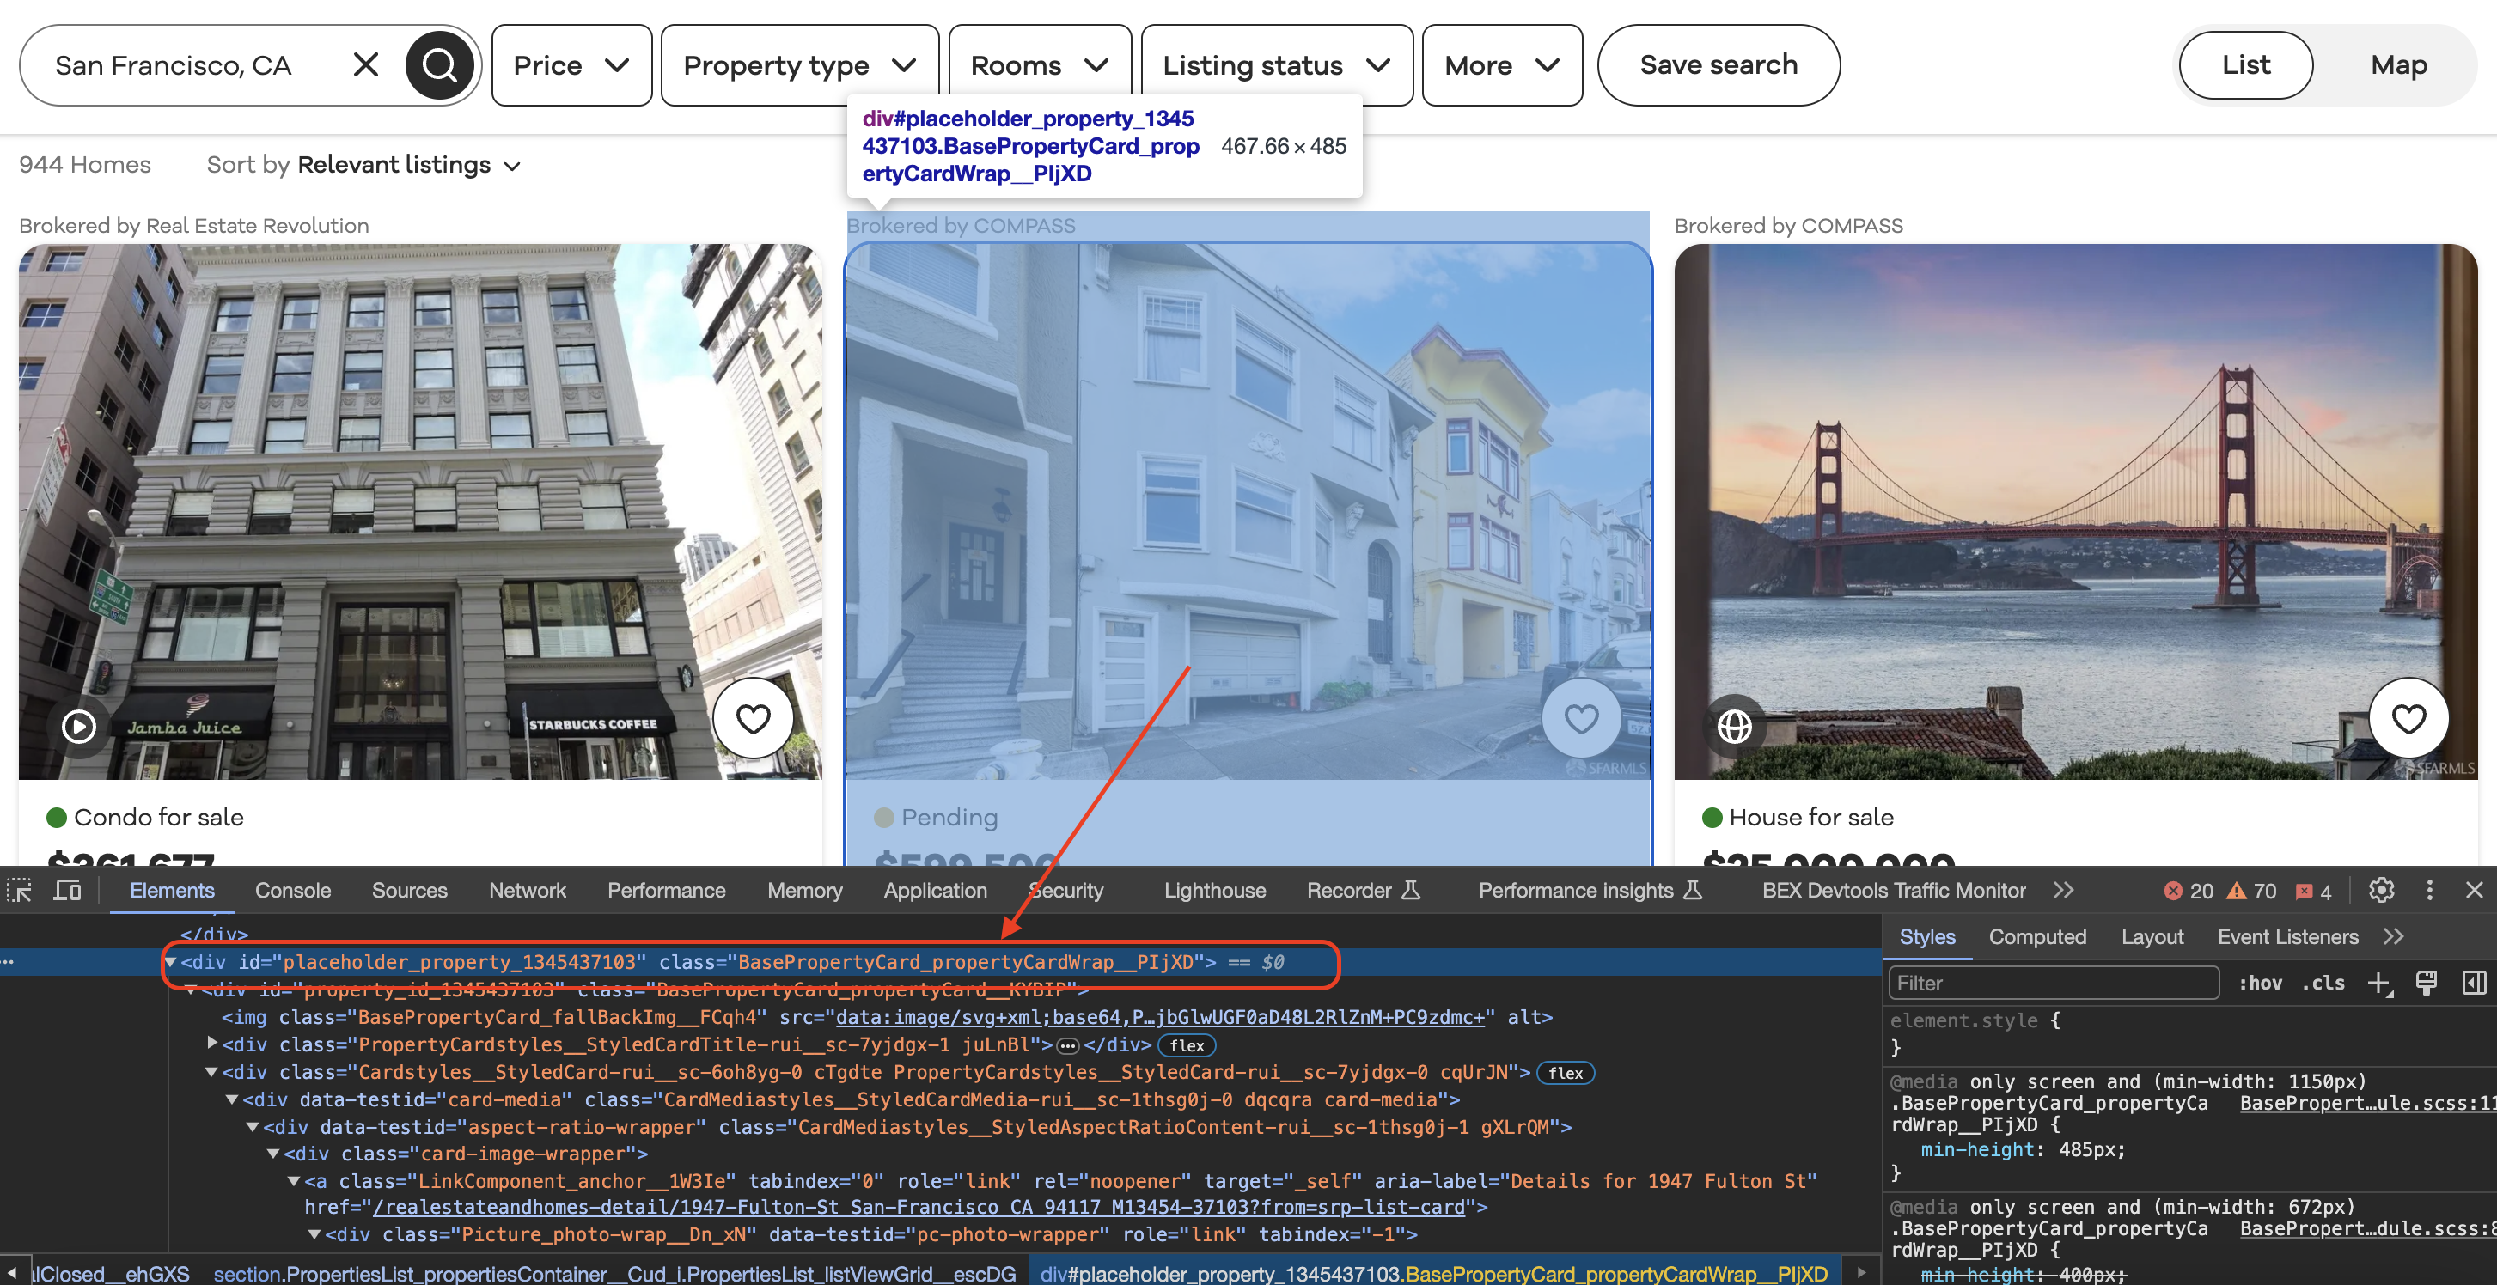Favorite the House for sale listing heart

point(2408,718)
